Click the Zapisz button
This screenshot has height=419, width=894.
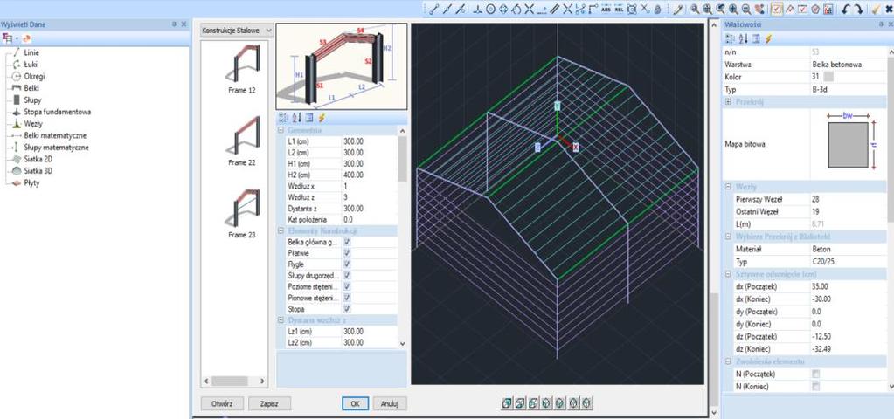(269, 403)
